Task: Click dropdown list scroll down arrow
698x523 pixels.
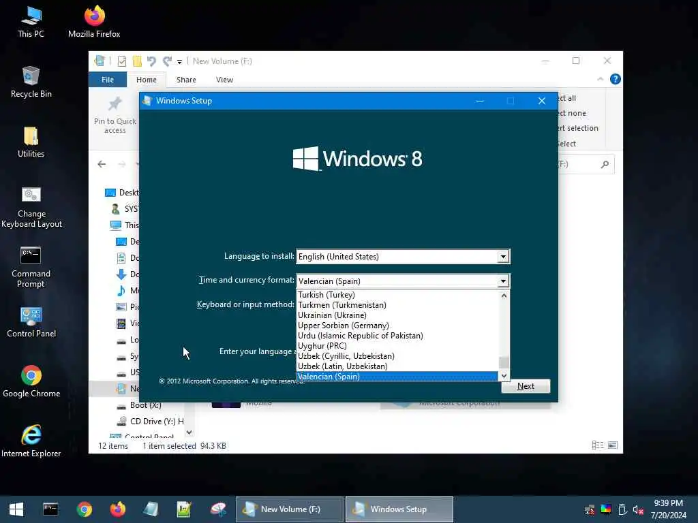Action: (x=504, y=376)
